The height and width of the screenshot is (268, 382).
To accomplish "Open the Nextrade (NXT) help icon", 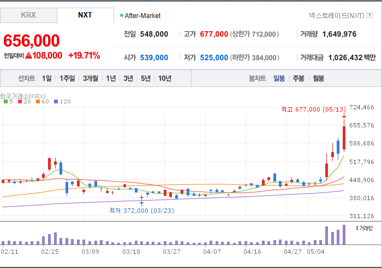I will tap(369, 15).
